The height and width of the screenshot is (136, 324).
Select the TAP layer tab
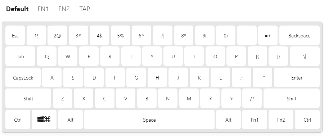[85, 9]
